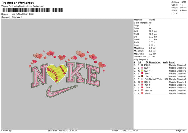
Task: Select the yellow thread swatch with 1323 stitches
Action: [x=142, y=71]
